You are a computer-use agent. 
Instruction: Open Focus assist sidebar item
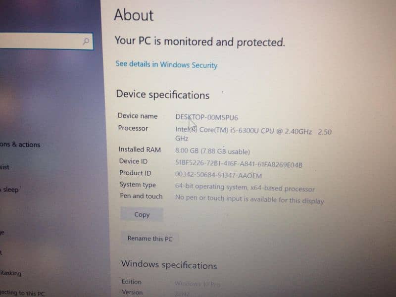(x=4, y=167)
